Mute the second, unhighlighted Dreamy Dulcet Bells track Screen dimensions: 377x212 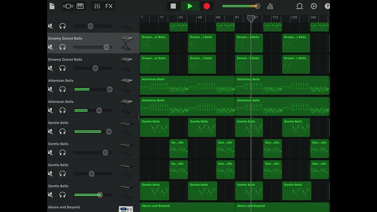coord(50,68)
